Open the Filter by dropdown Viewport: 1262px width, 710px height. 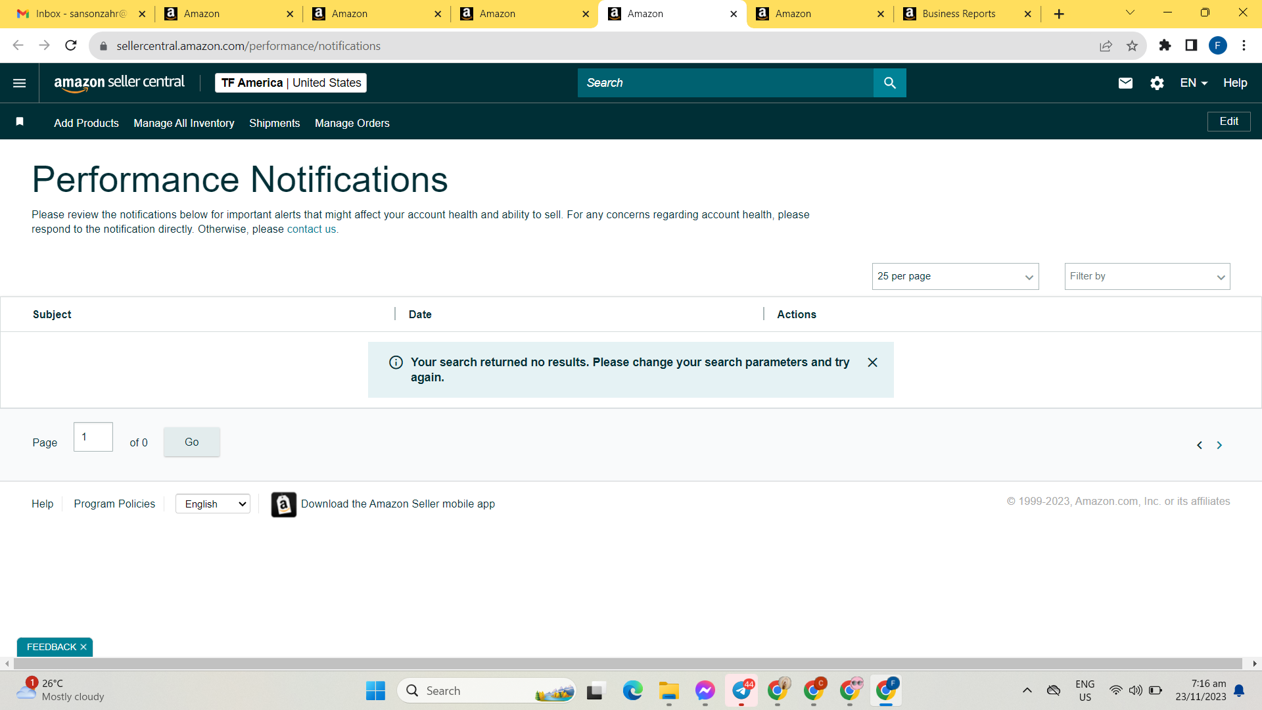pyautogui.click(x=1147, y=277)
